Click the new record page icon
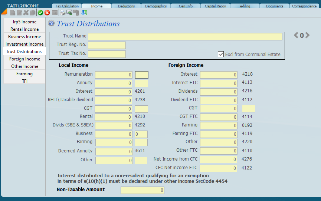 point(13,13)
